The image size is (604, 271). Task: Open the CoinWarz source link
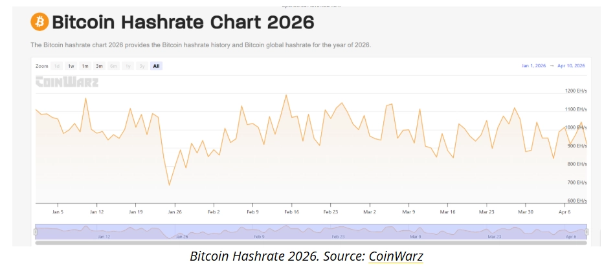396,257
